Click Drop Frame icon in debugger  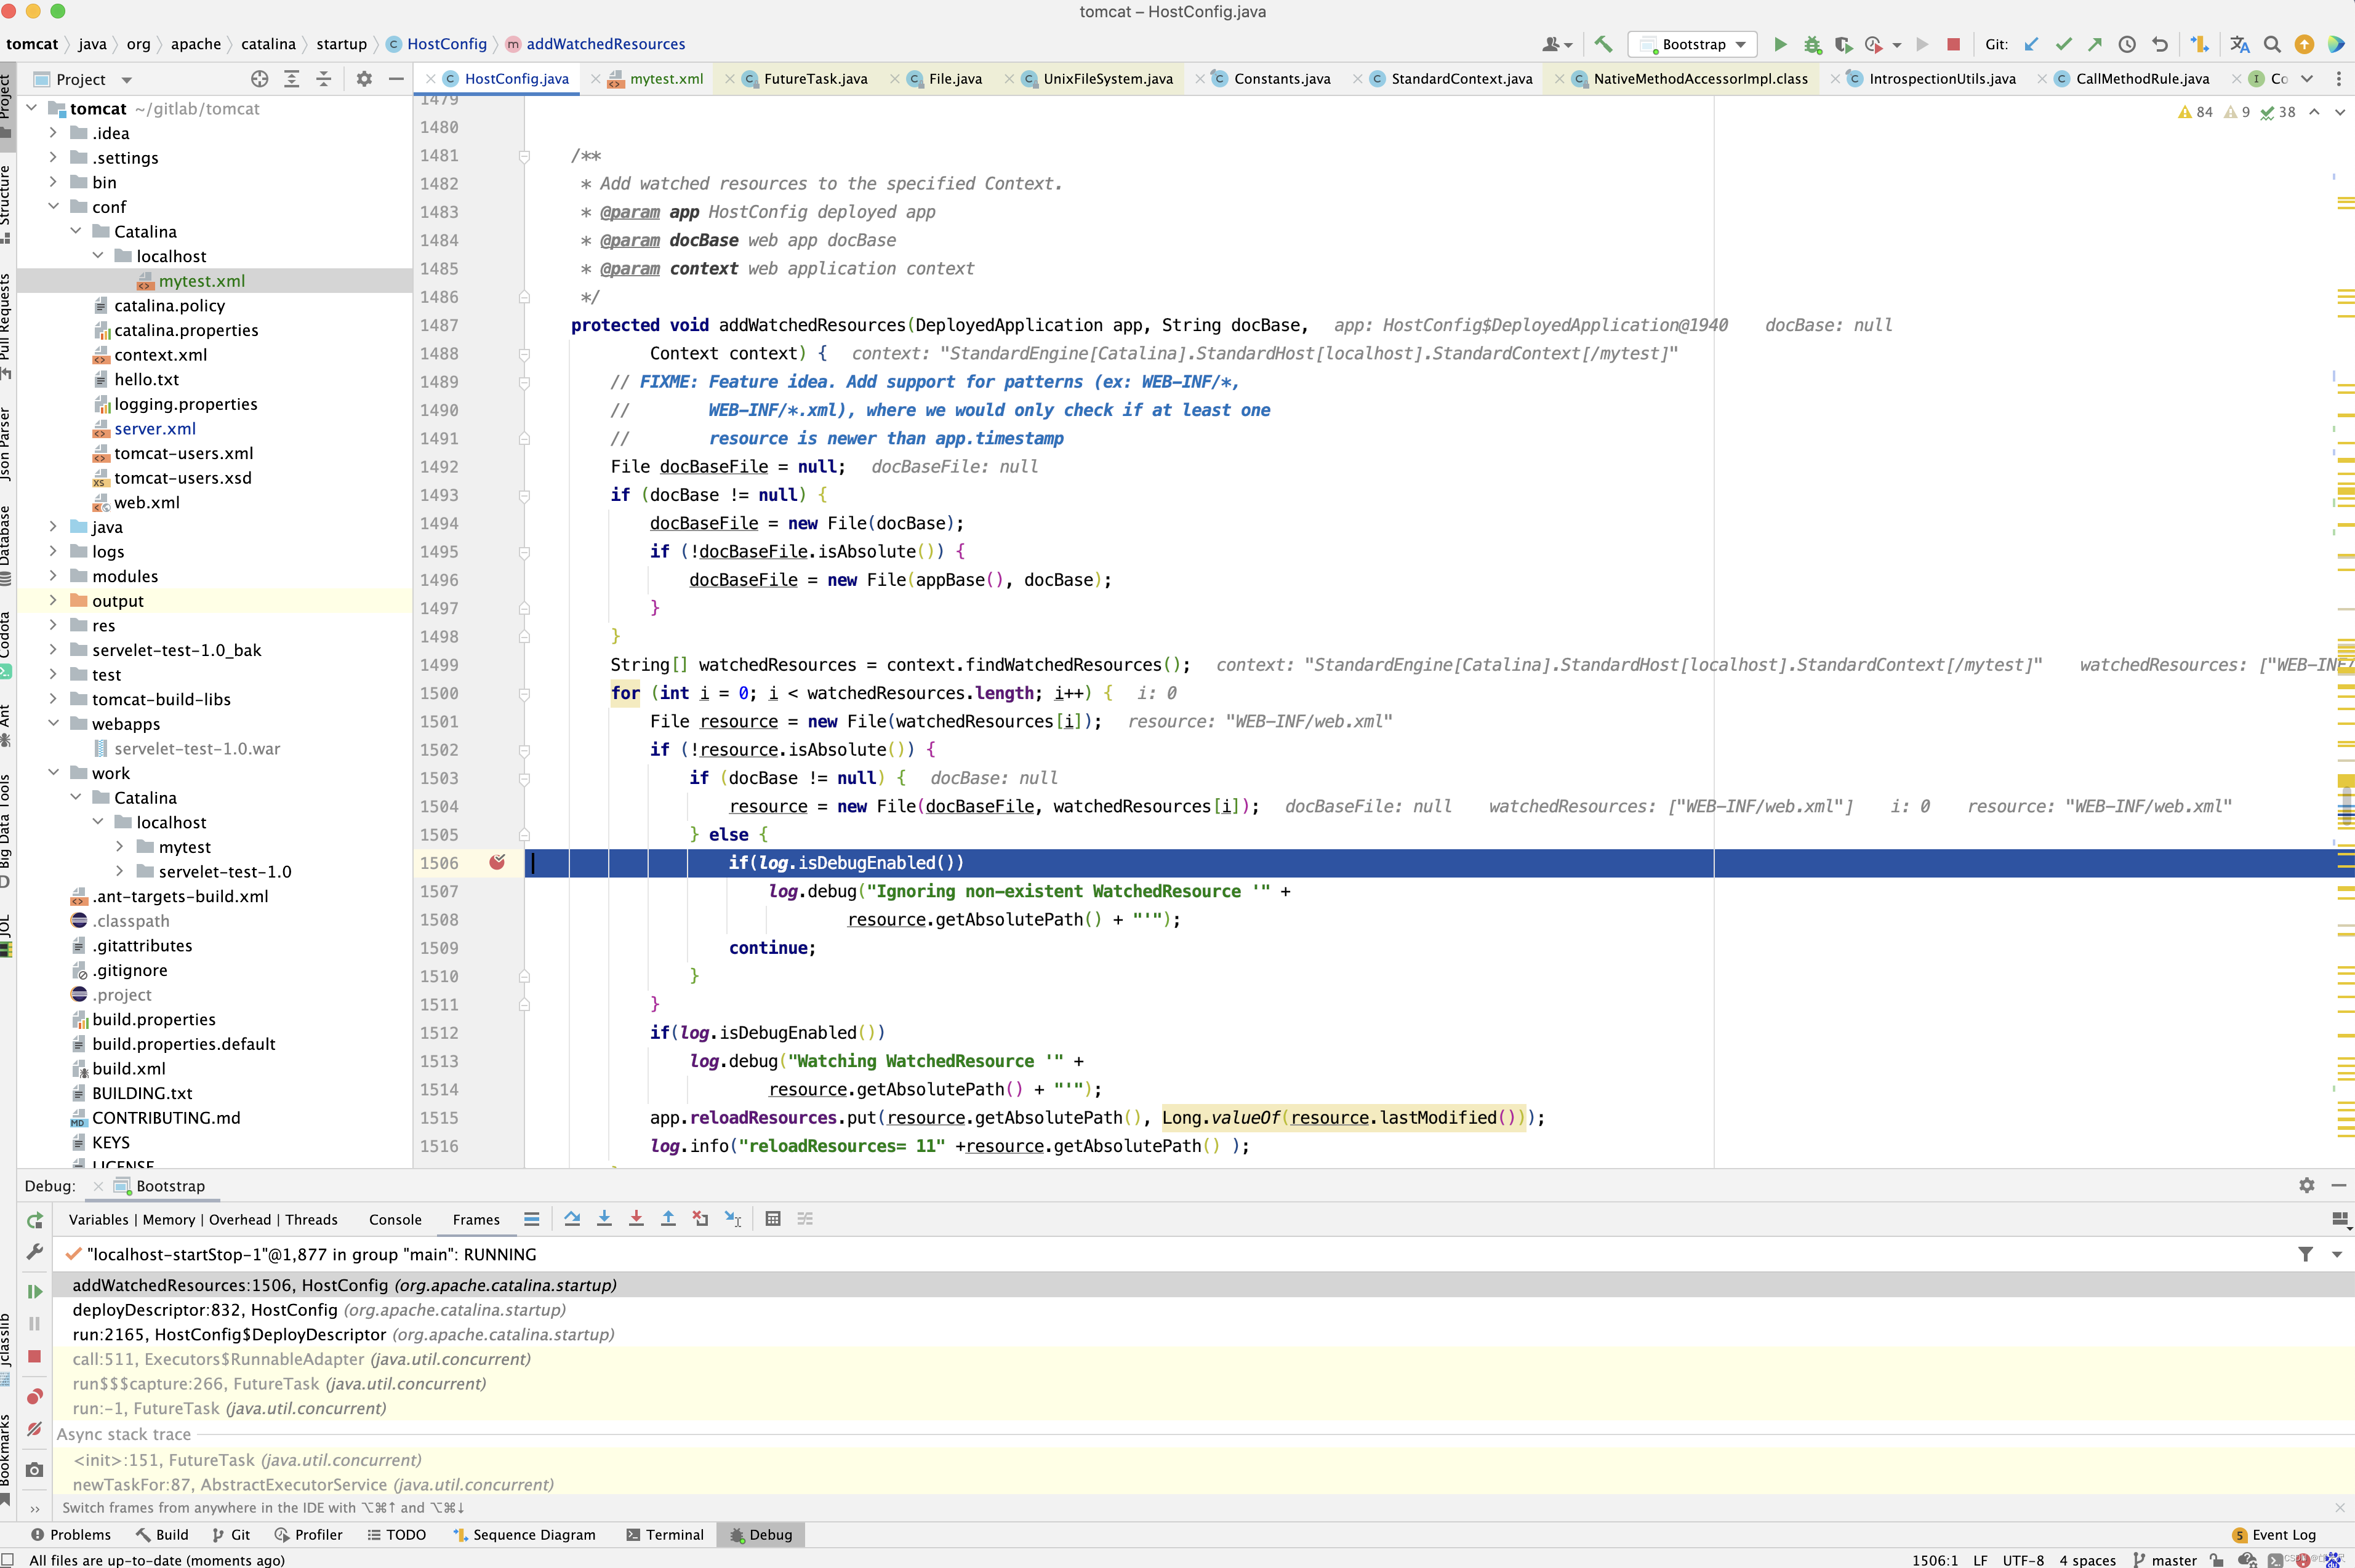pyautogui.click(x=700, y=1219)
